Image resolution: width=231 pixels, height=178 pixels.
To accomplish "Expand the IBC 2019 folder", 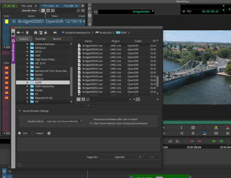I will (27, 63).
